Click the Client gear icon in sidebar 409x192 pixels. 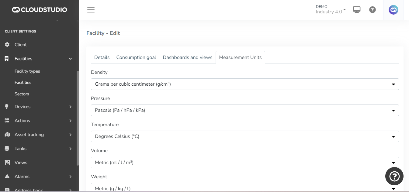coord(7,45)
